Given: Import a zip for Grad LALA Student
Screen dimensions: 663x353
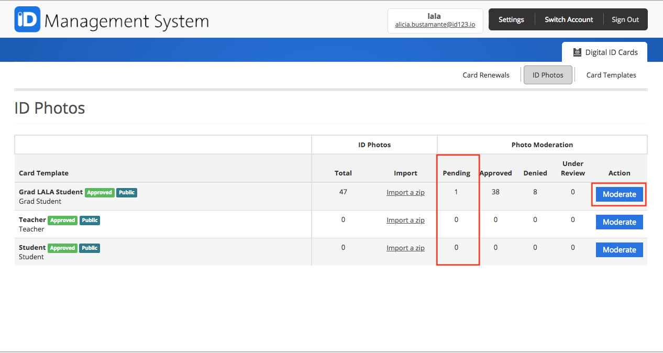Looking at the screenshot, I should [405, 192].
